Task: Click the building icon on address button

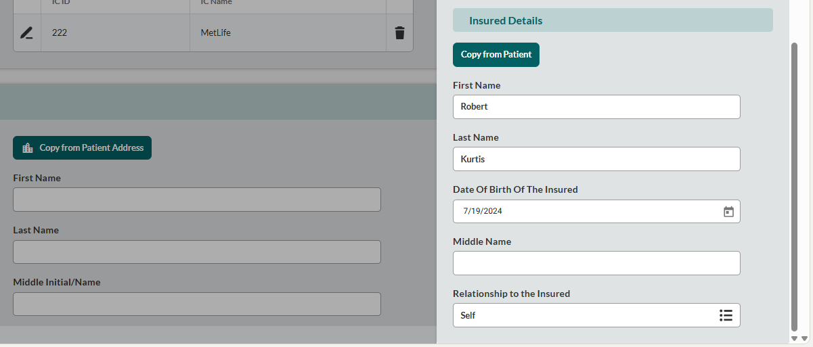Action: 28,148
